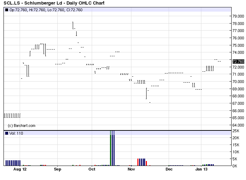
Task: Click the Jan 13 date label
Action: click(x=201, y=169)
